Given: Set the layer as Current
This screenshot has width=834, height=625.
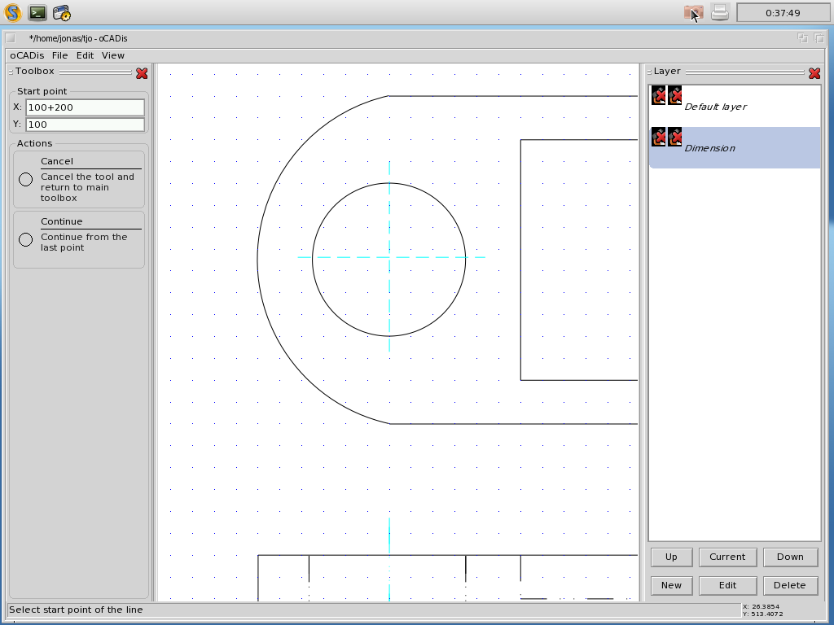Looking at the screenshot, I should click(727, 557).
